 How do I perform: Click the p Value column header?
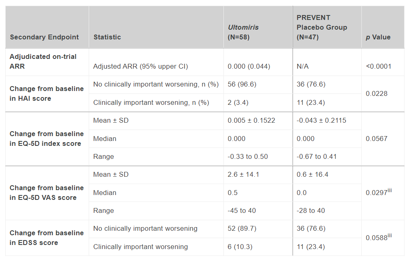tap(378, 37)
